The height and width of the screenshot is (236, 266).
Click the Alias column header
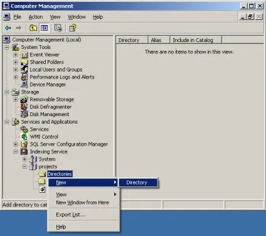coord(159,40)
